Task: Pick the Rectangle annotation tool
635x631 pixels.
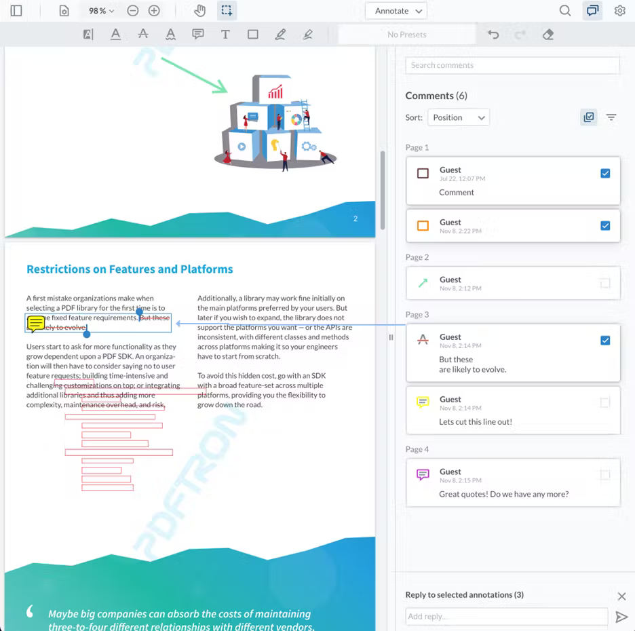Action: click(x=252, y=34)
